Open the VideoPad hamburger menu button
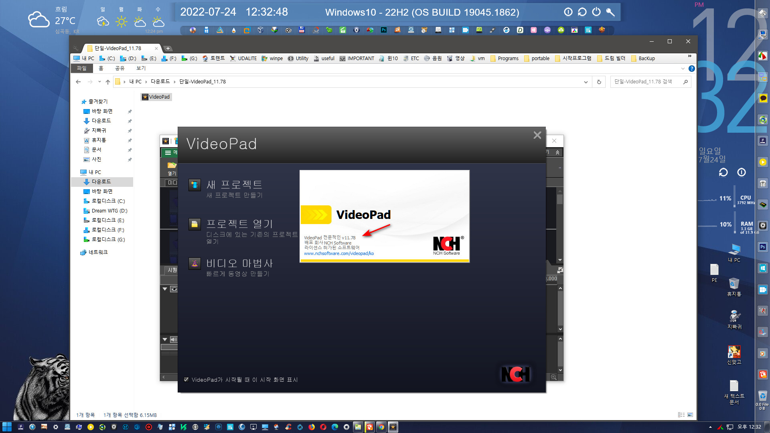This screenshot has width=770, height=433. tap(168, 153)
